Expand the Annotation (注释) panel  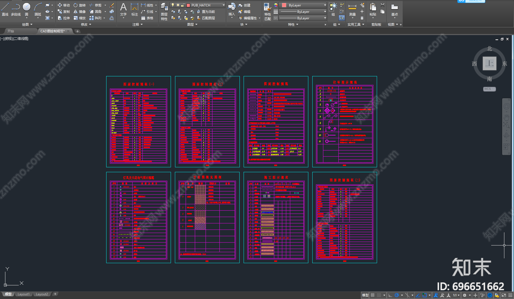(137, 24)
